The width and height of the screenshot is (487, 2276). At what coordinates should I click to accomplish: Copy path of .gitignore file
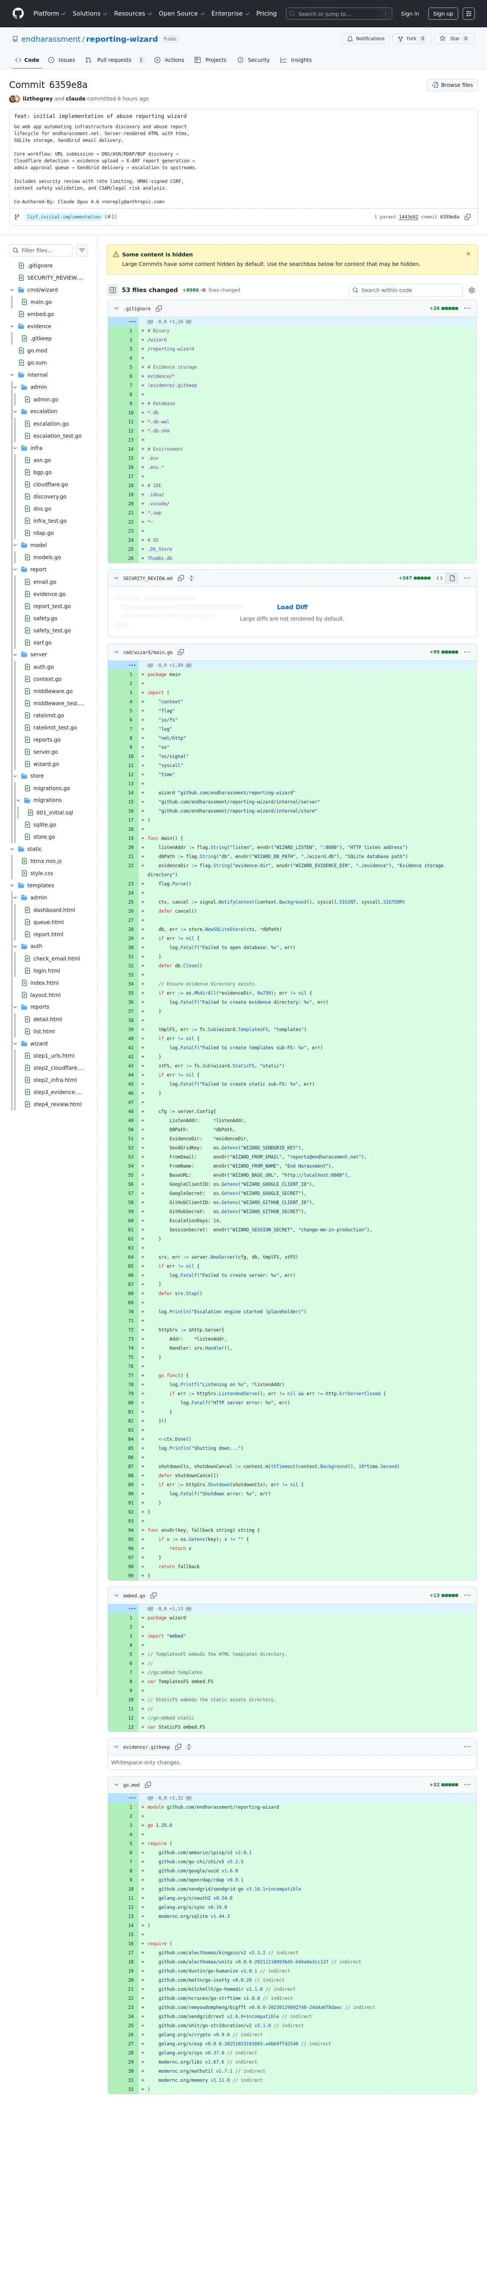159,308
